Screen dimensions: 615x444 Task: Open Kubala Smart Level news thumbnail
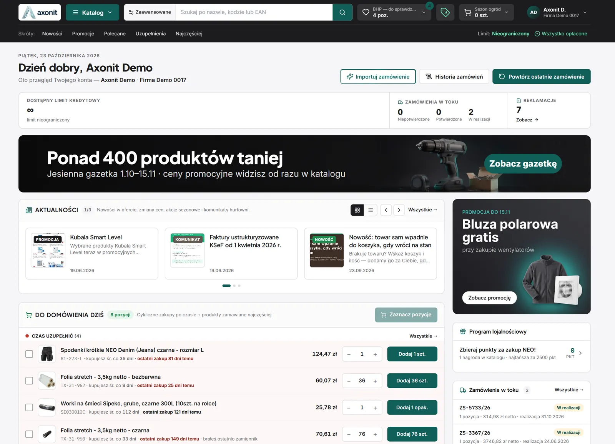pyautogui.click(x=48, y=250)
